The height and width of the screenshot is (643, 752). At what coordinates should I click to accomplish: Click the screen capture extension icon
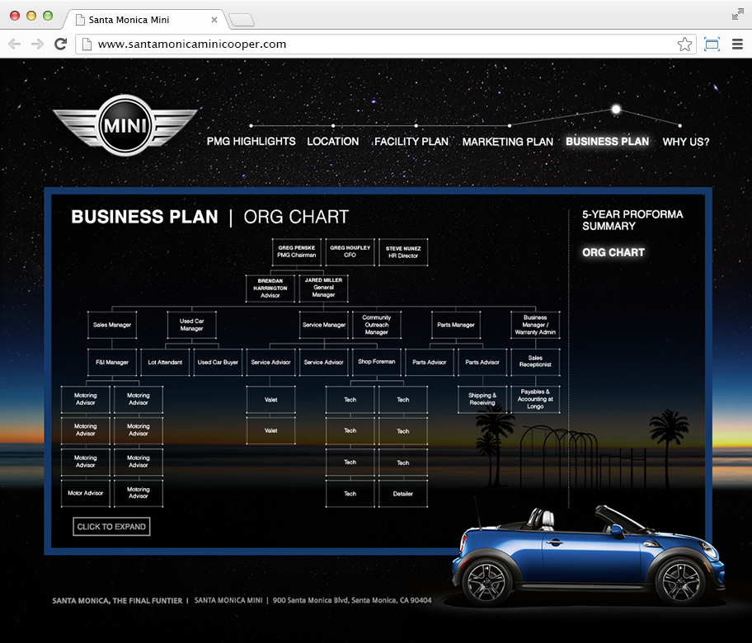[x=712, y=45]
